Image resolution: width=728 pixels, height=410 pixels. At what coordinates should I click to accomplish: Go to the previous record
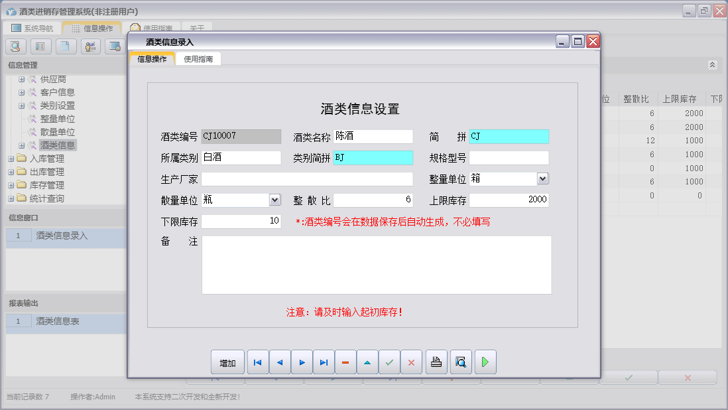tap(280, 362)
